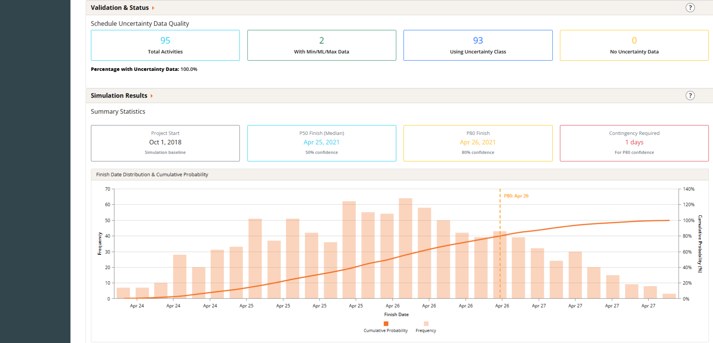Click the P80: Apr 26 marker label
This screenshot has height=343, width=713.
point(516,196)
